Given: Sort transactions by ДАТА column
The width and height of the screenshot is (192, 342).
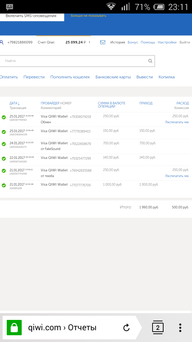Looking at the screenshot, I should 15,103.
